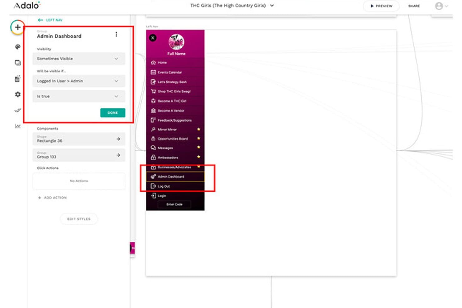Open the Branding palette icon in the sidebar
The height and width of the screenshot is (308, 462).
click(x=17, y=47)
